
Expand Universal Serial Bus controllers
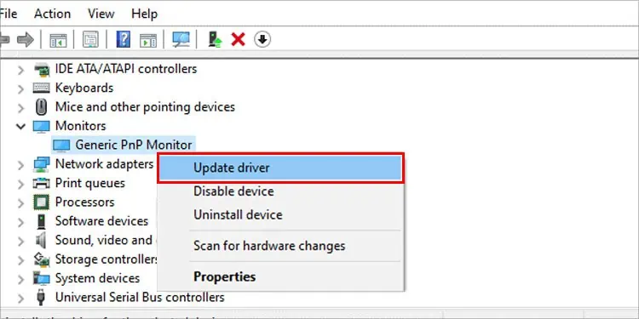(20, 298)
